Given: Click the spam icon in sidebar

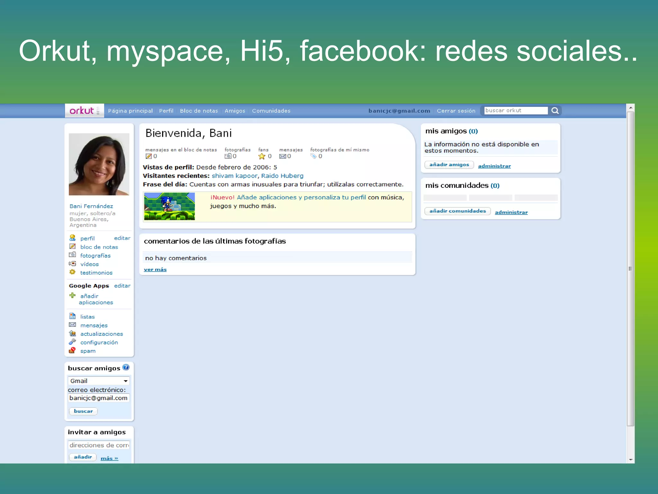Looking at the screenshot, I should point(73,351).
